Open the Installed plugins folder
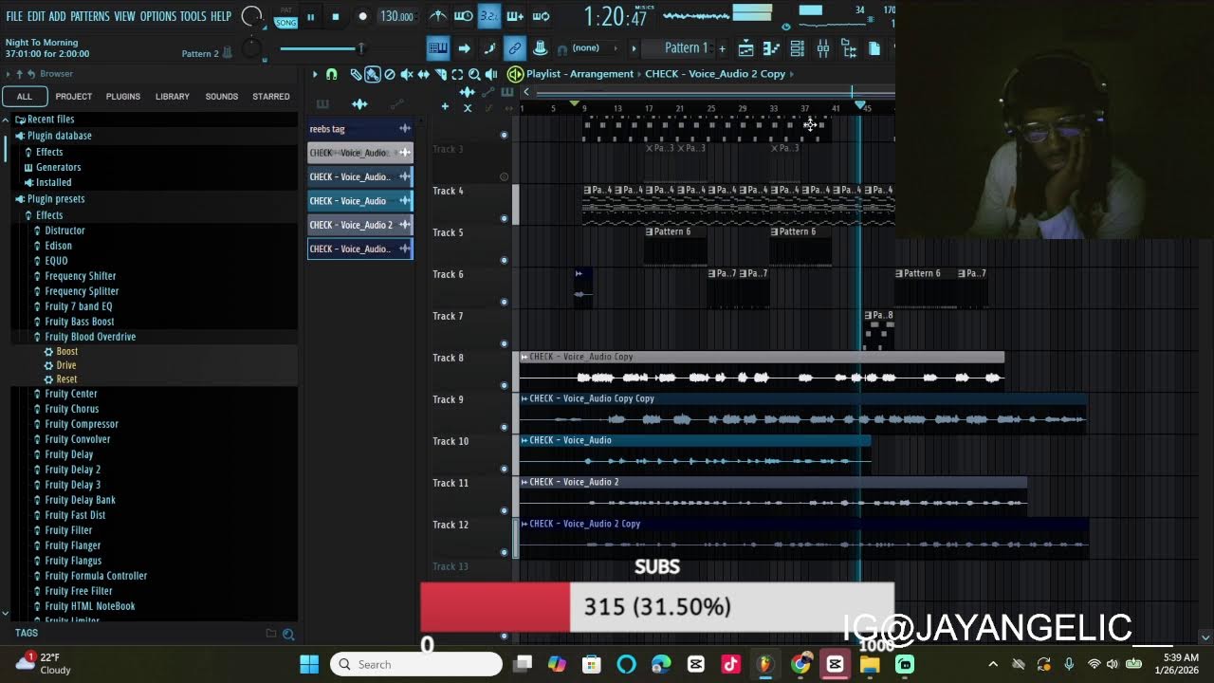 coord(53,182)
